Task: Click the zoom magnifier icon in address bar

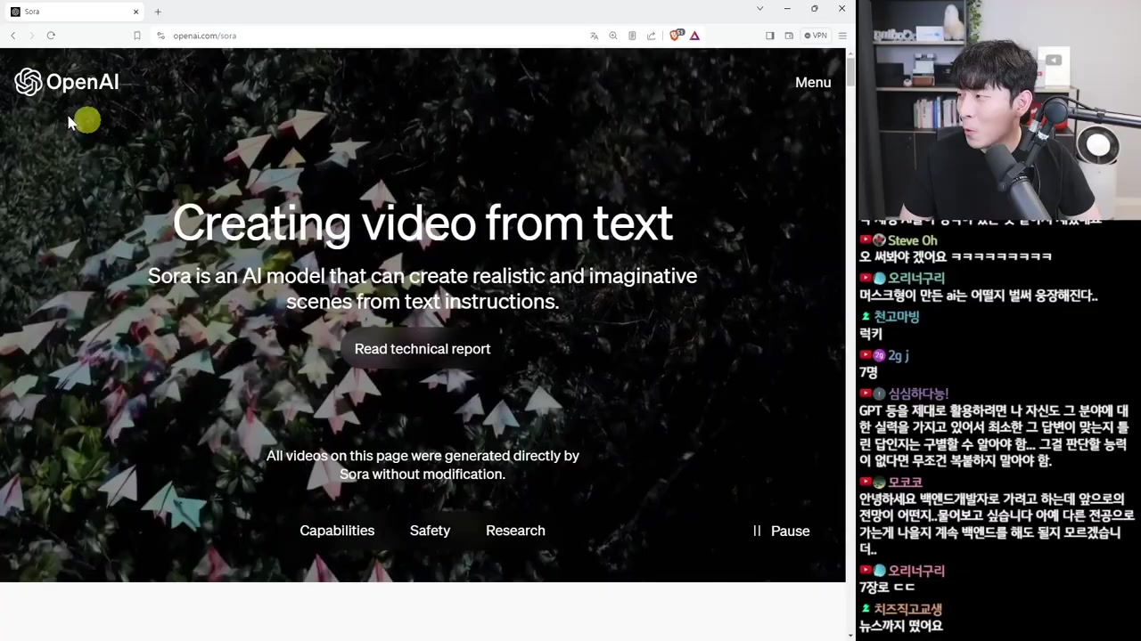Action: pyautogui.click(x=613, y=36)
